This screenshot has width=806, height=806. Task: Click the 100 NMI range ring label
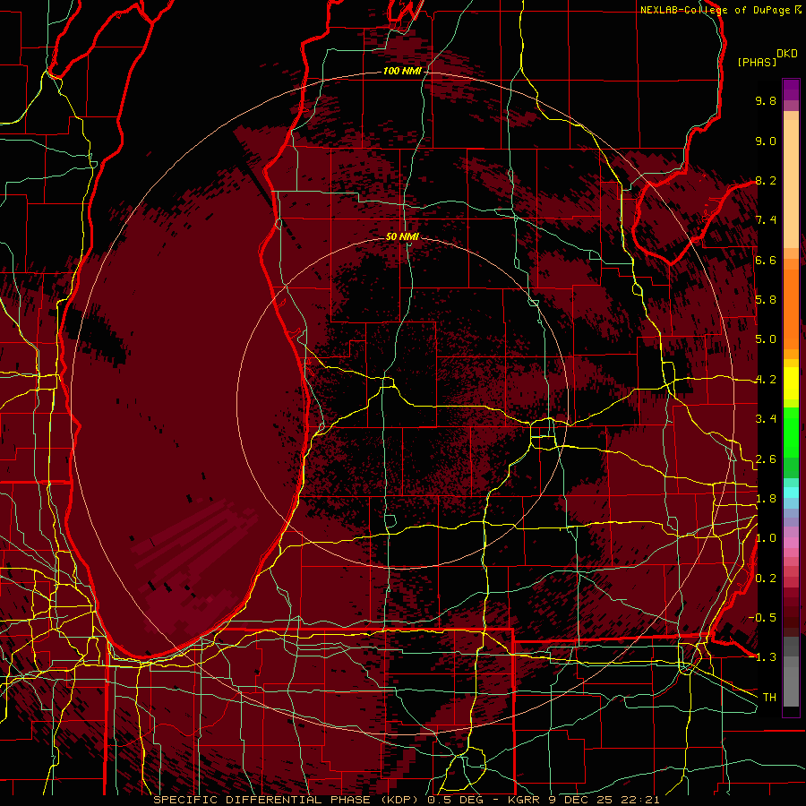tap(401, 71)
